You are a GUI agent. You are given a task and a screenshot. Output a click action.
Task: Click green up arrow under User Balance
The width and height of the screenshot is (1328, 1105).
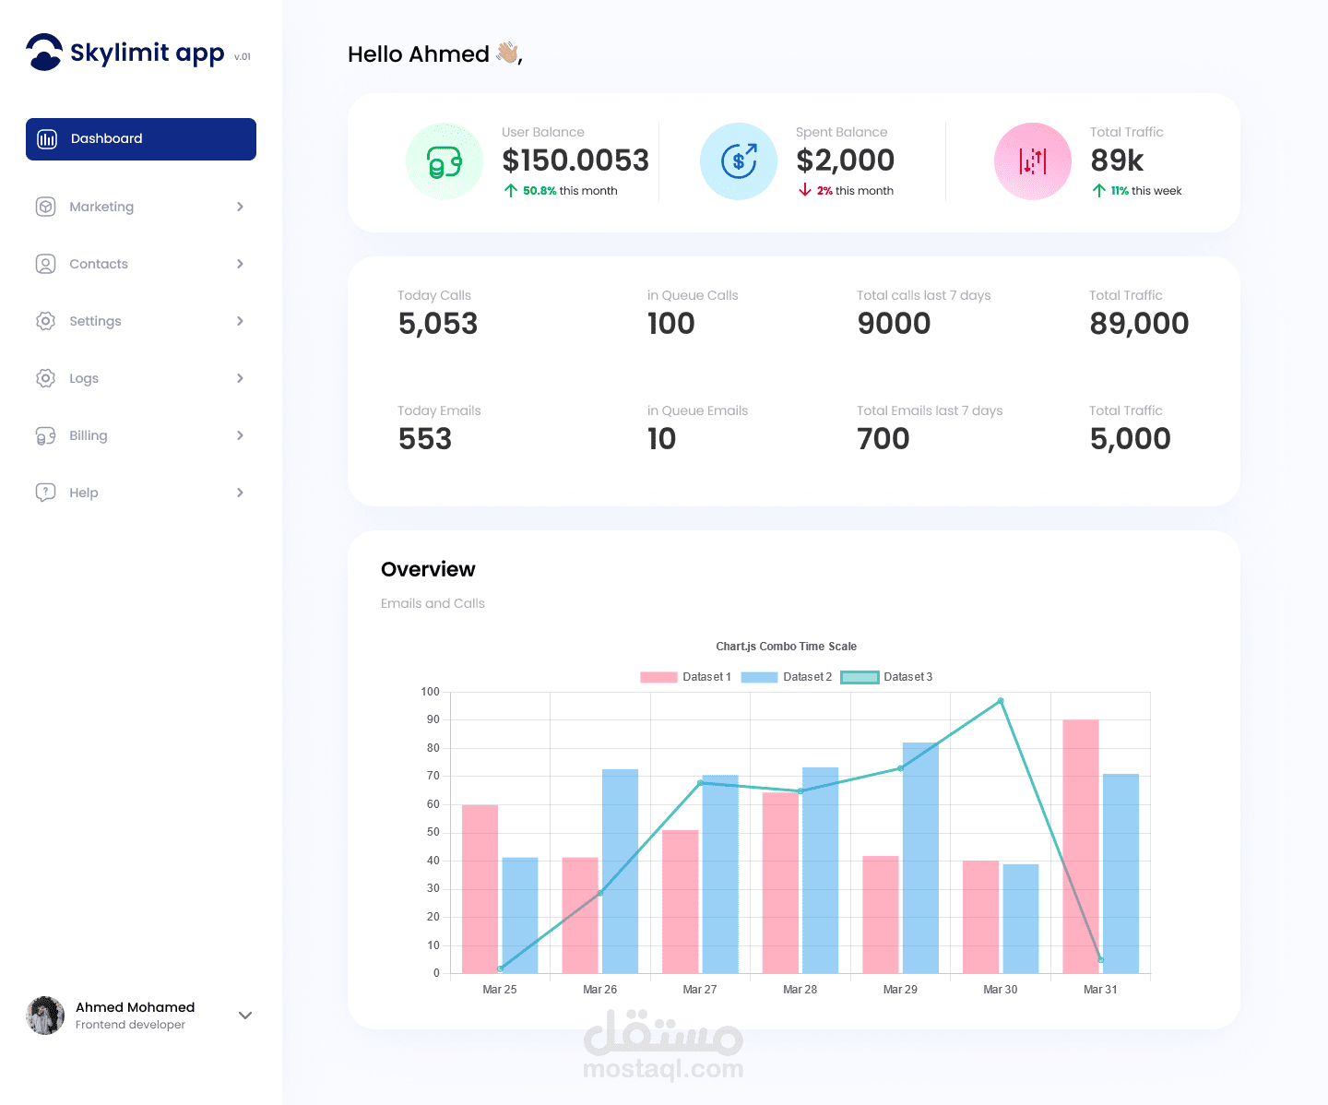(x=510, y=190)
